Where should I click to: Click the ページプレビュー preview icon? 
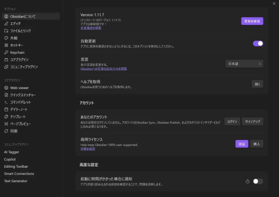point(6,124)
